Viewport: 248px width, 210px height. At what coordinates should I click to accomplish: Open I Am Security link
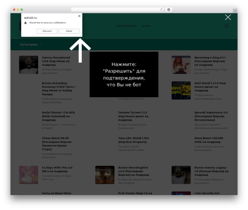click(x=207, y=193)
